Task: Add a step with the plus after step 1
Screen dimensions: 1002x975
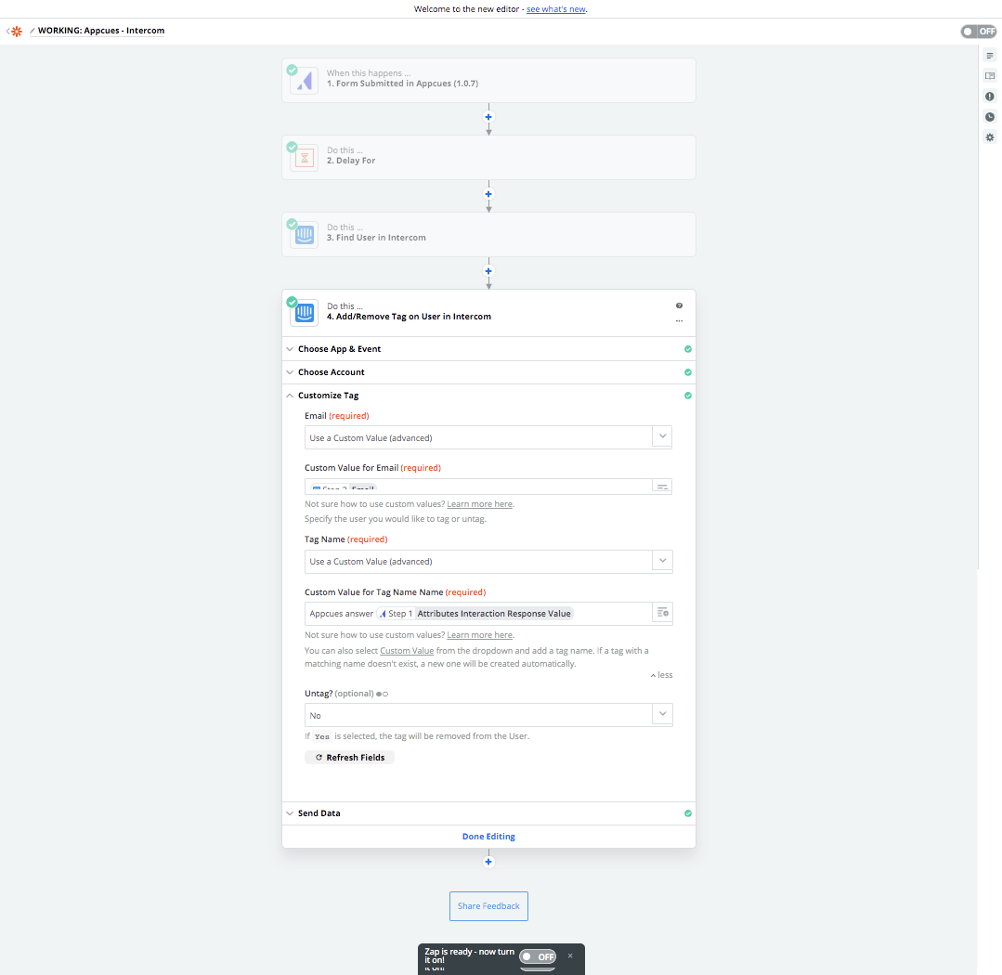Action: (488, 117)
